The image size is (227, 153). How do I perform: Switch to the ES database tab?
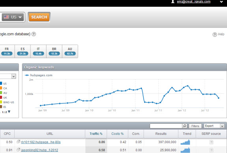point(23,51)
